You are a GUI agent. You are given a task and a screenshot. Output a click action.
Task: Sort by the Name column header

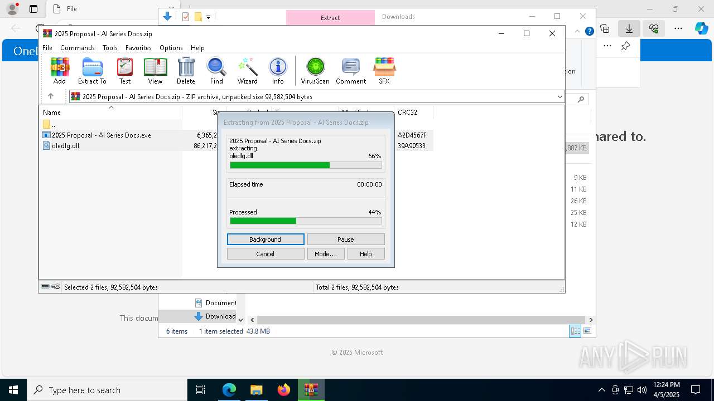tap(110, 113)
